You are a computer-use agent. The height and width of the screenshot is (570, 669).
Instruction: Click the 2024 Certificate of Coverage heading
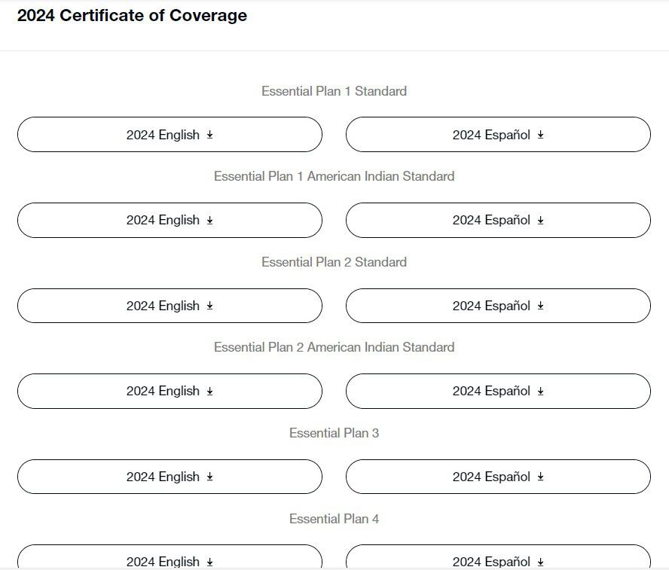tap(132, 15)
